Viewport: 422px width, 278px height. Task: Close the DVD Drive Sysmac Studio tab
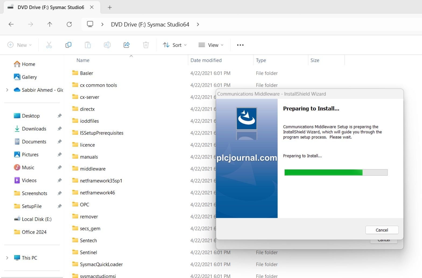tap(92, 7)
